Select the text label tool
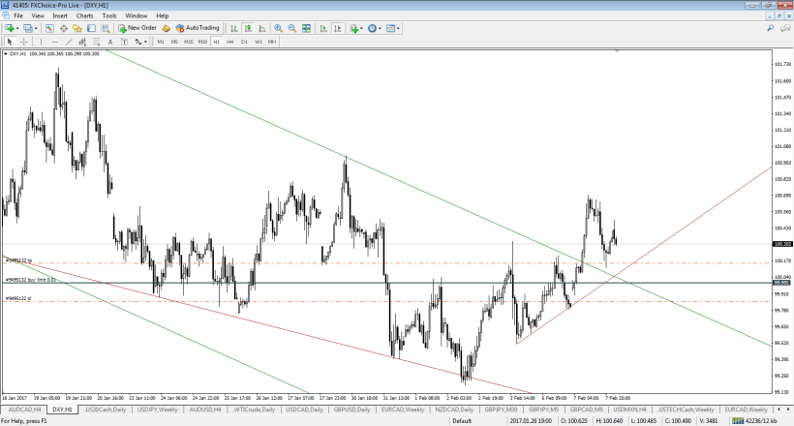The height and width of the screenshot is (426, 794). pos(124,42)
